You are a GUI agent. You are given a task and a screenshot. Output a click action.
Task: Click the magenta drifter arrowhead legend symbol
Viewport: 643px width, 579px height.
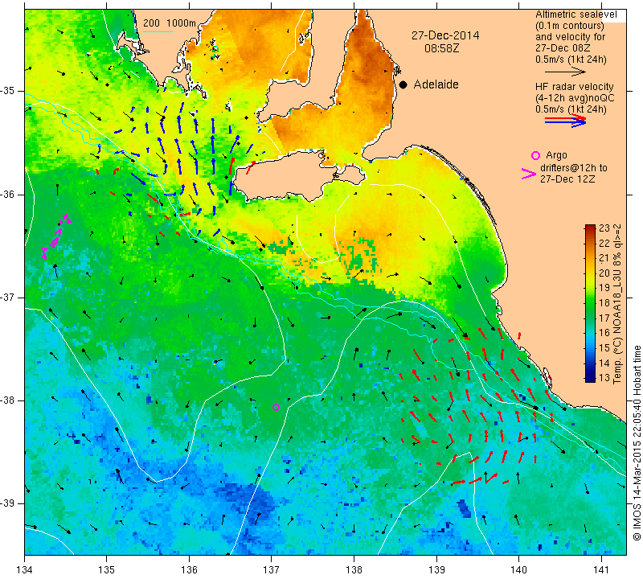click(529, 174)
